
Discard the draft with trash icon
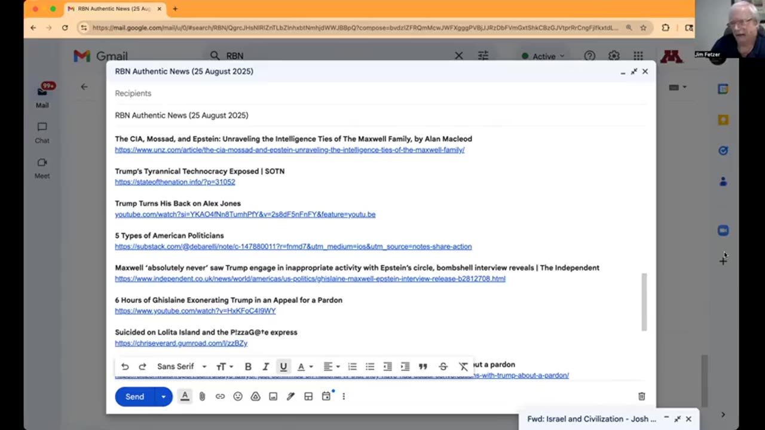(641, 397)
